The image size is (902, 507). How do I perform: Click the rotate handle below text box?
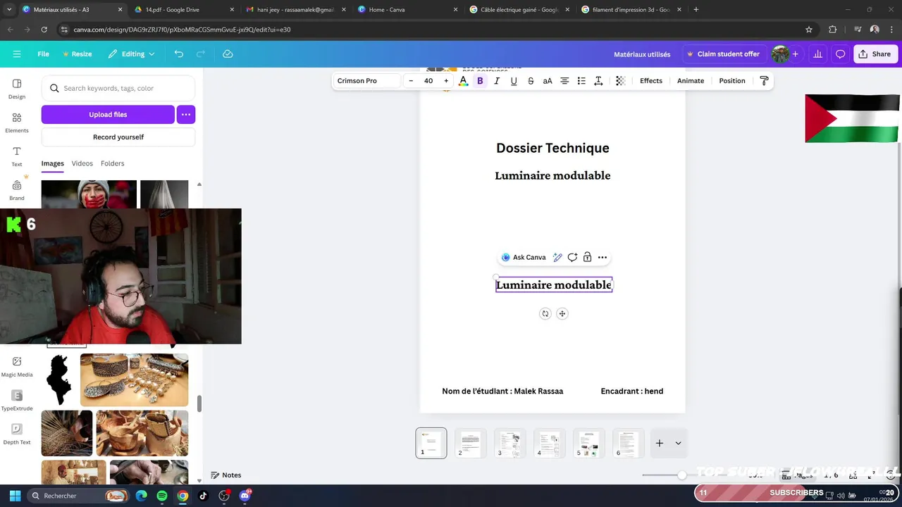(x=545, y=314)
